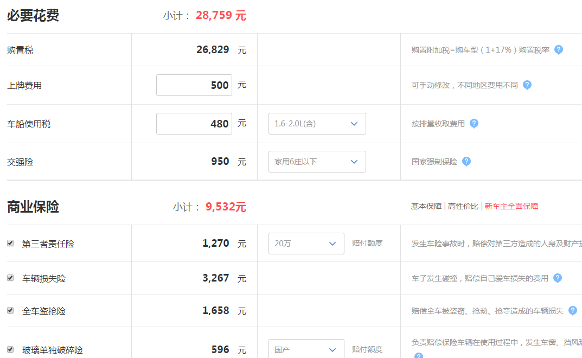Click the 第三者责任险 label

pyautogui.click(x=48, y=244)
